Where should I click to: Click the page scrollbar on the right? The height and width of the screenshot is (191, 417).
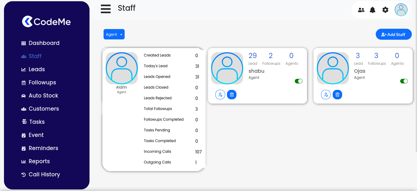415,76
